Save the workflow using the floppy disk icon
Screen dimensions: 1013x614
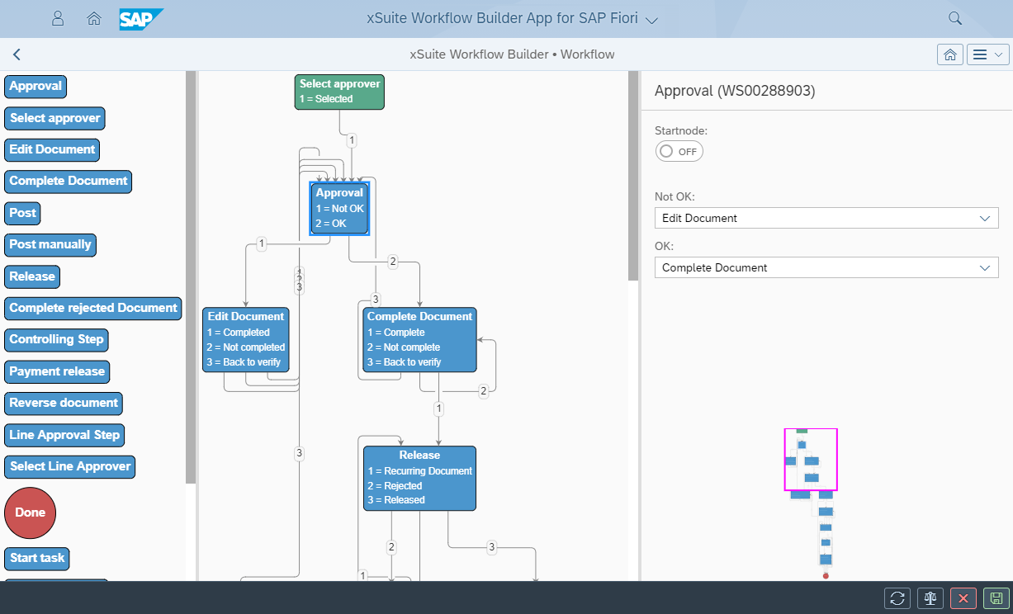pos(996,598)
